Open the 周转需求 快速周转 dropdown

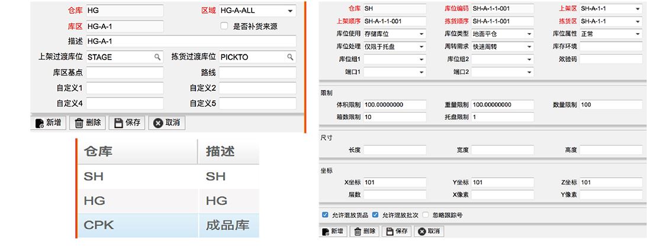click(x=529, y=47)
